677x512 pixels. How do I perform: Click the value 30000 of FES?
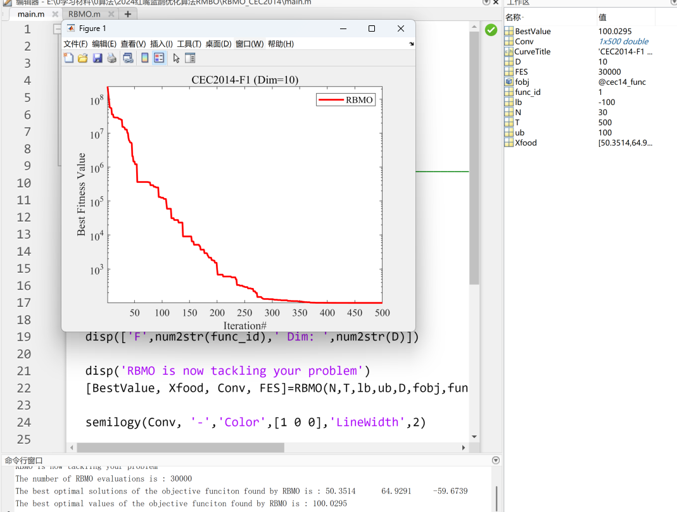point(610,72)
